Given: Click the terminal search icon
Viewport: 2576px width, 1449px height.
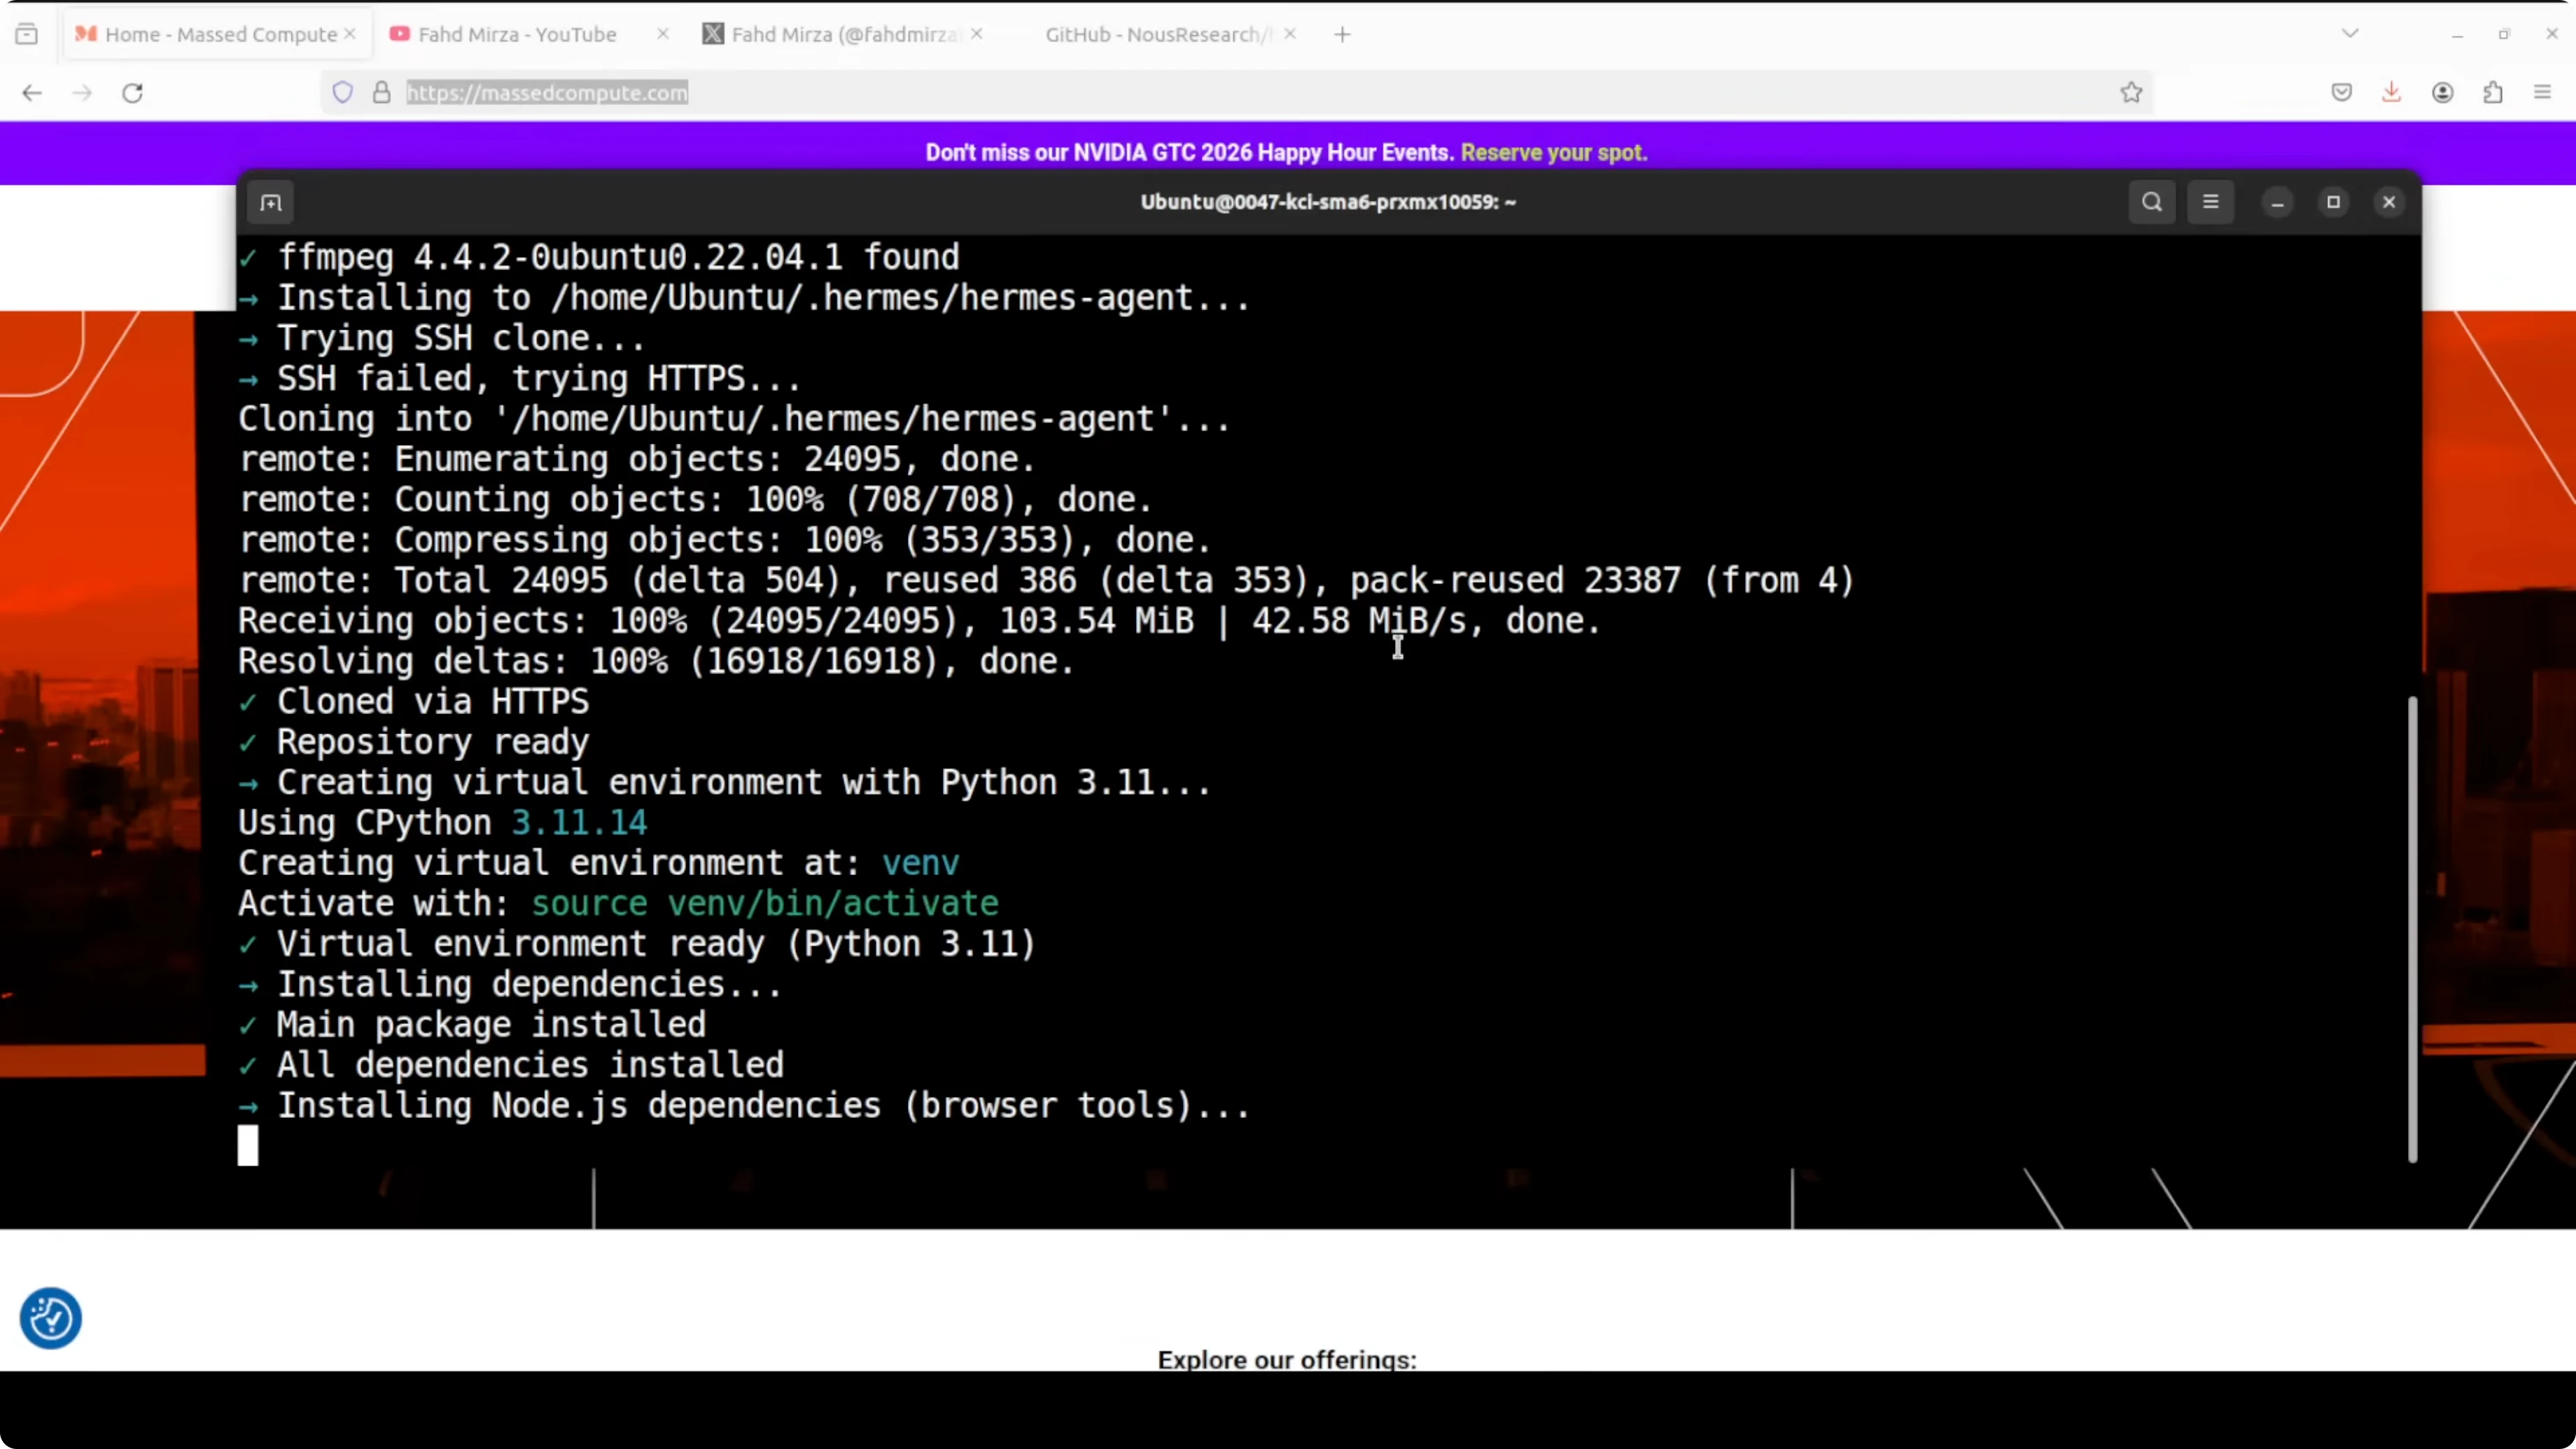Looking at the screenshot, I should point(2152,202).
